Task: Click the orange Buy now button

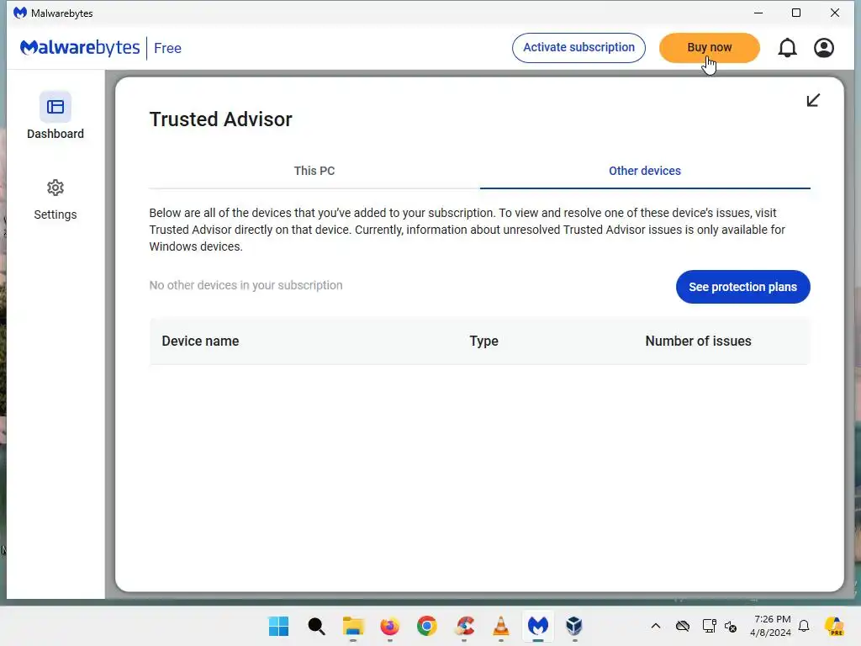Action: pos(710,48)
